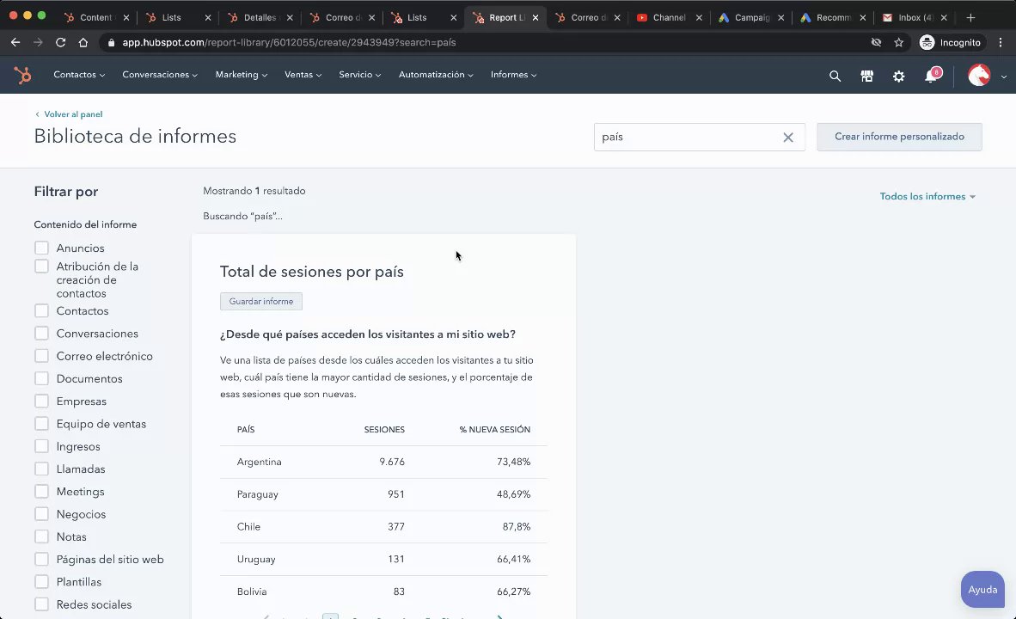Screen dimensions: 1016x619
Task: Expand the Todos los informes dropdown
Action: [x=927, y=196]
